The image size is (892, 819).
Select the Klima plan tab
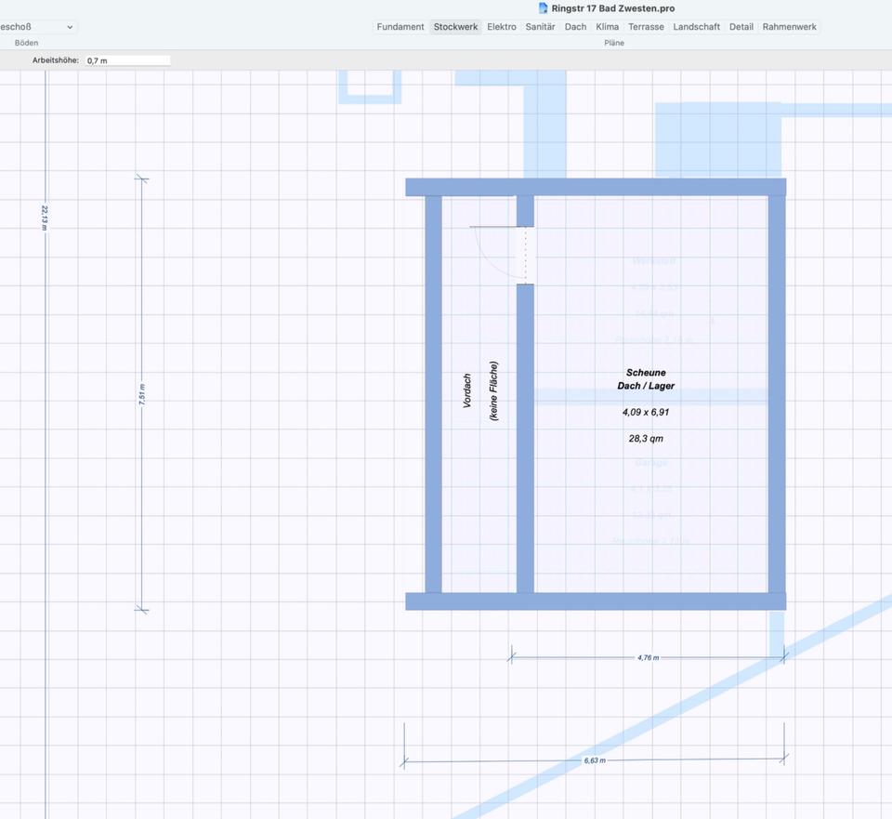coord(607,27)
